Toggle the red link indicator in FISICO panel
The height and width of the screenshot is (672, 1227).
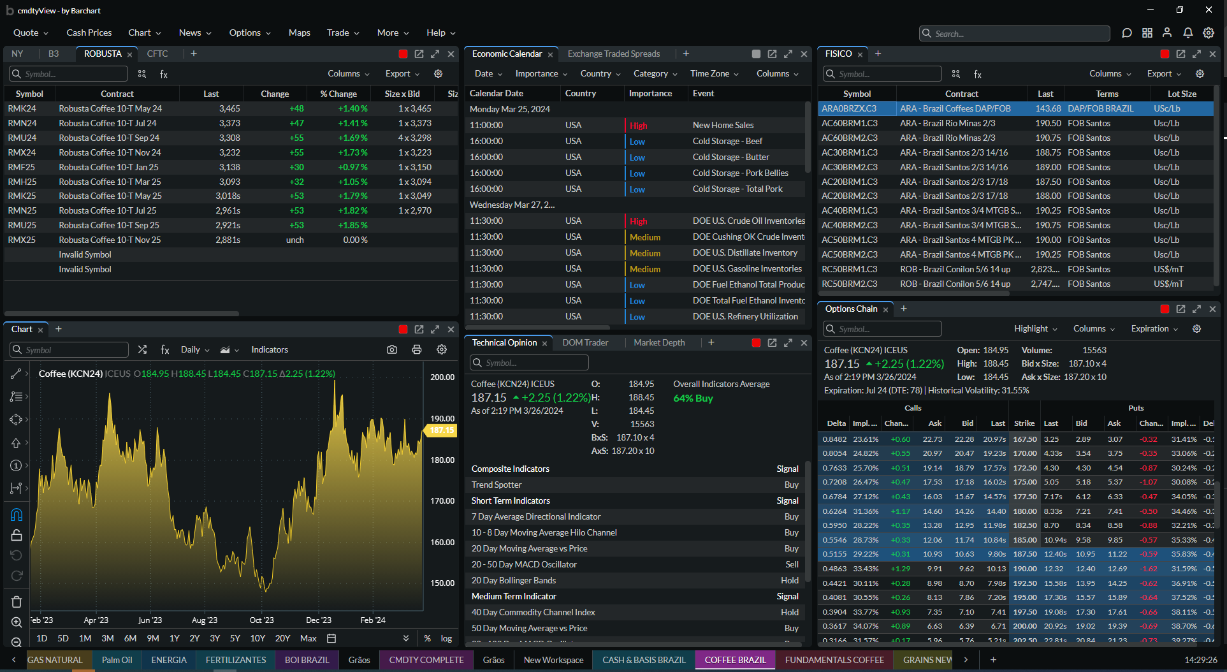click(x=1165, y=54)
